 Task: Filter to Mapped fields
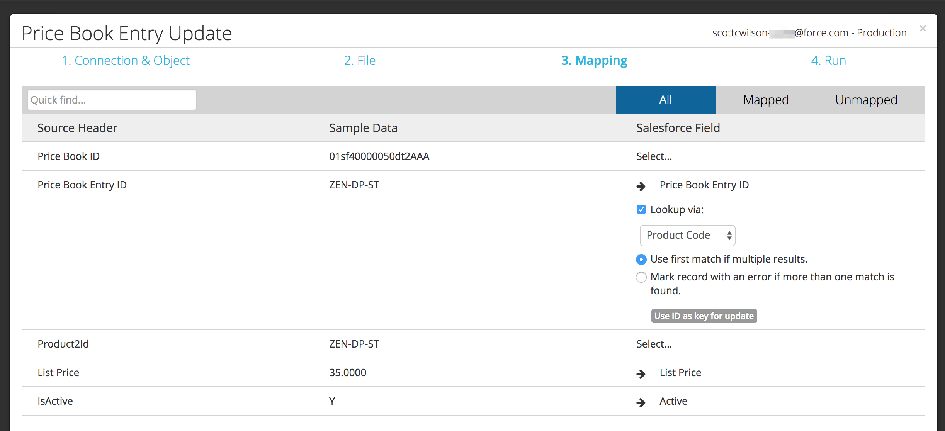(766, 100)
